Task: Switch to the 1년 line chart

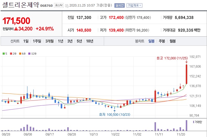Action: click(60, 41)
